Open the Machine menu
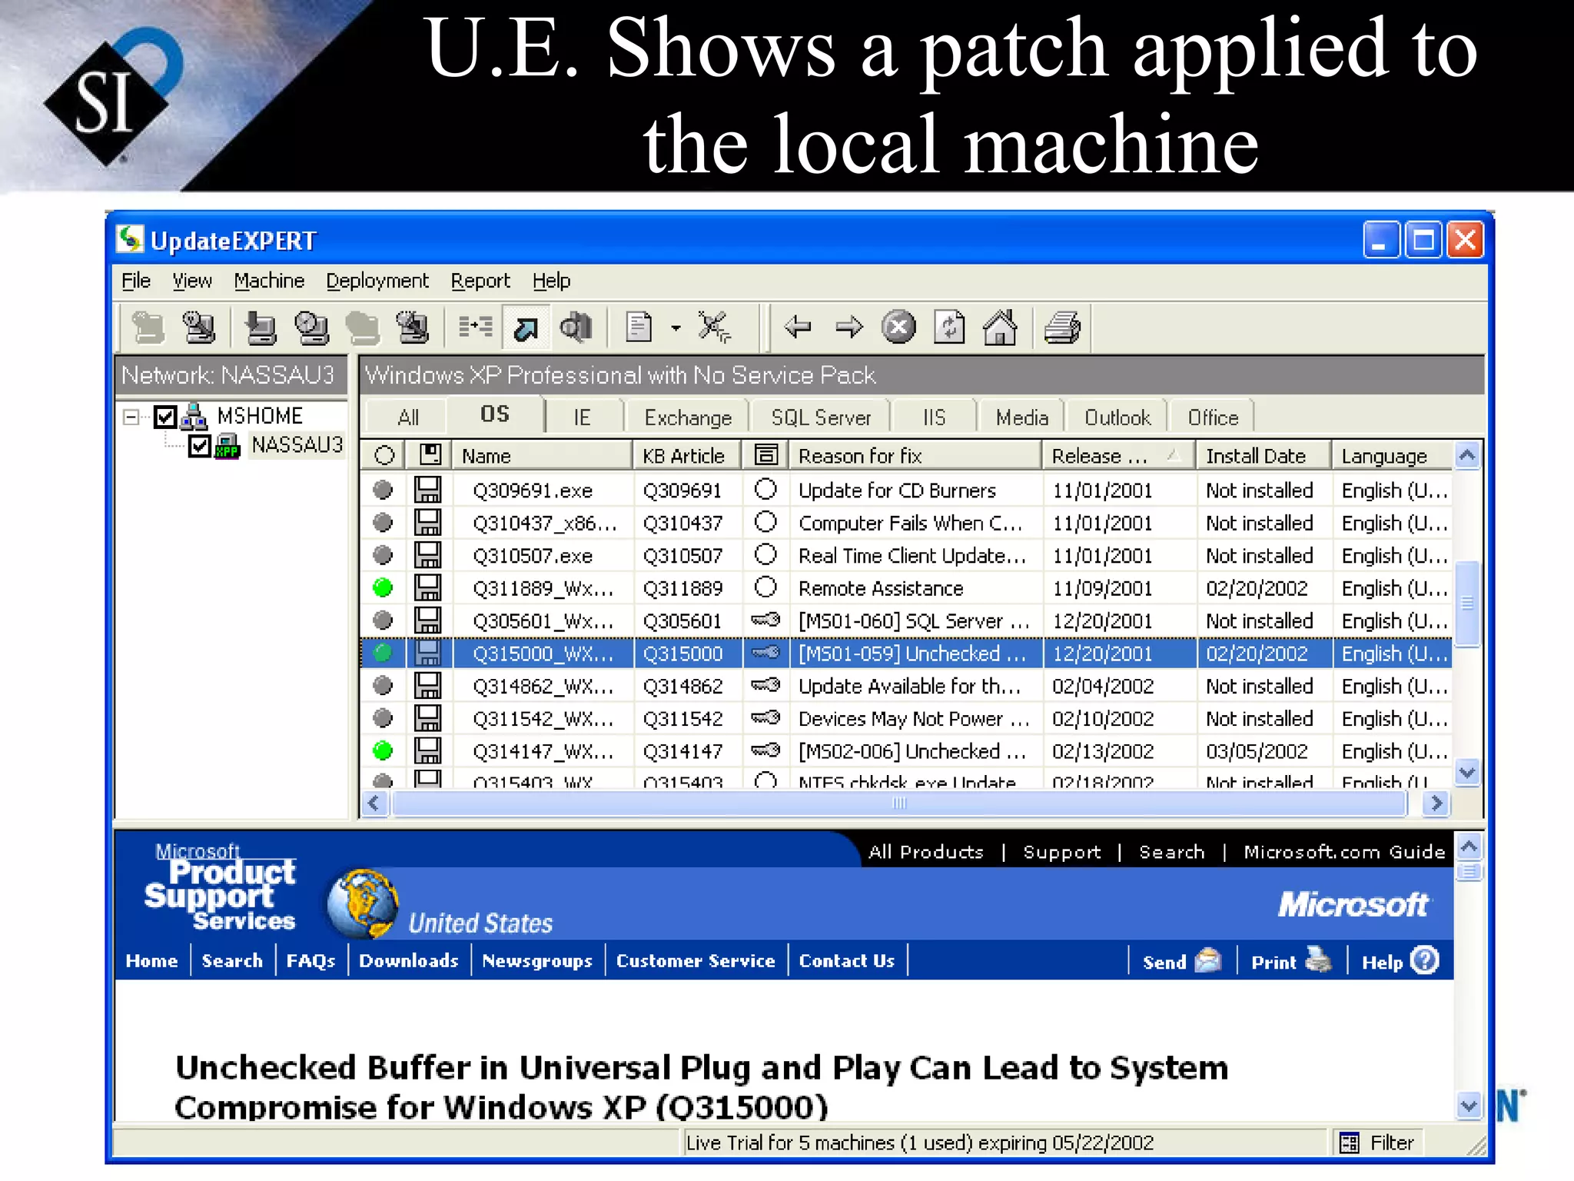The image size is (1574, 1181). (269, 281)
